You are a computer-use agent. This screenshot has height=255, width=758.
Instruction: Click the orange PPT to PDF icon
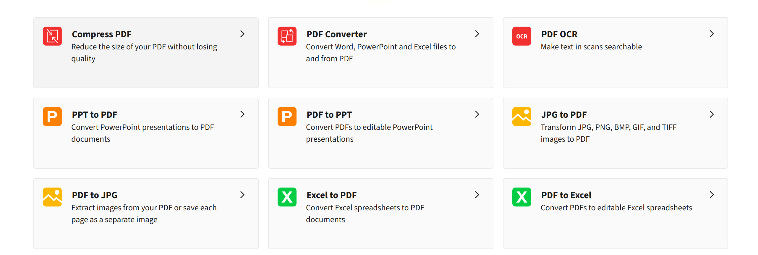[x=52, y=117]
